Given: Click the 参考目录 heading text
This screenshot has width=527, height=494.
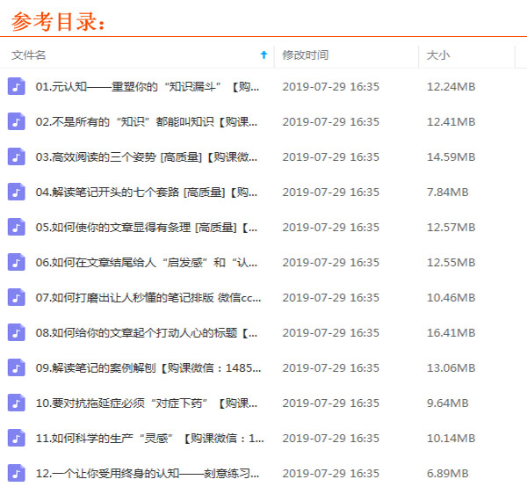Looking at the screenshot, I should click(x=59, y=20).
